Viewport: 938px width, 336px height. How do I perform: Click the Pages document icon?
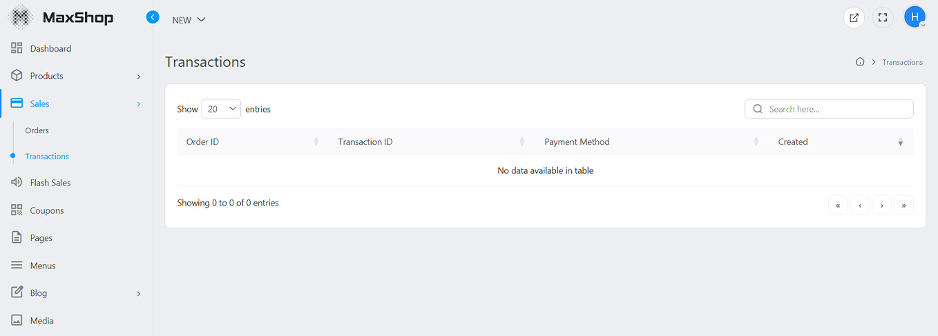pyautogui.click(x=17, y=238)
